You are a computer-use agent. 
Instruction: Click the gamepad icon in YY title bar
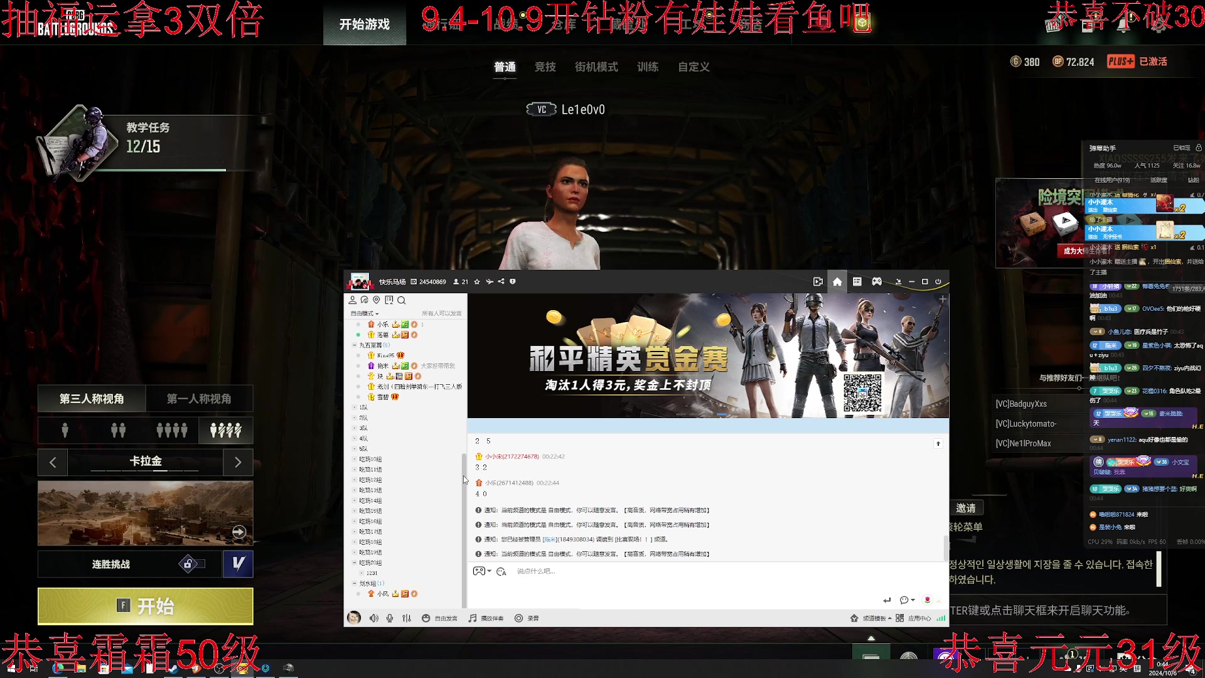877,282
